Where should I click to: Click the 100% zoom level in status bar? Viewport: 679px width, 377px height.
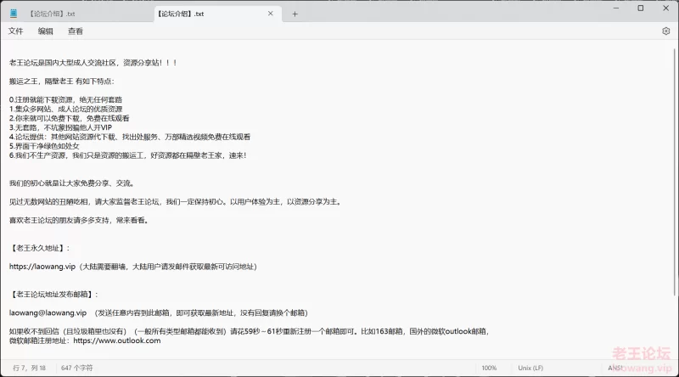[x=489, y=368]
